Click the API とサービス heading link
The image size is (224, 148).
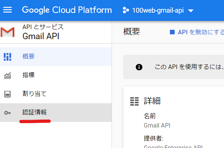point(43,27)
